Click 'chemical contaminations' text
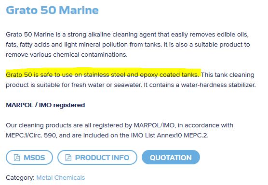Screen dimensions: 268x185 point(90,55)
